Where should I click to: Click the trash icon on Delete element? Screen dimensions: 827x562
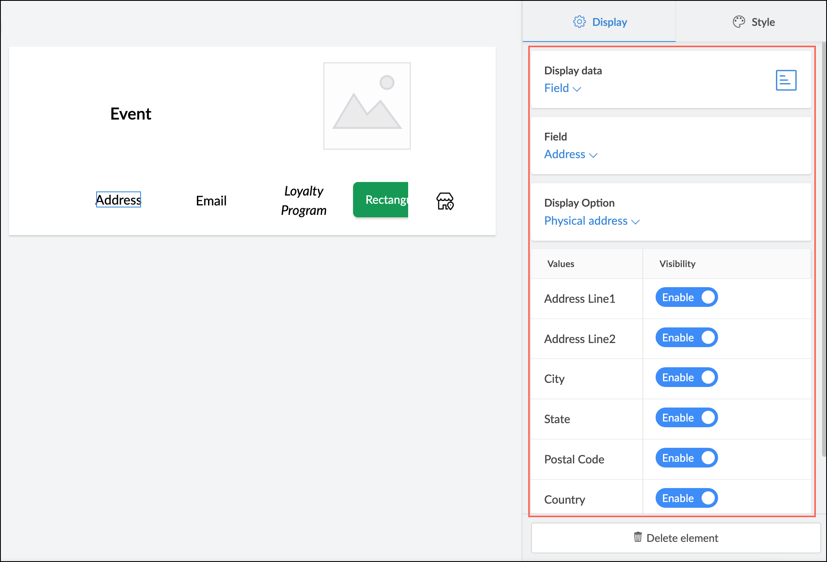638,537
